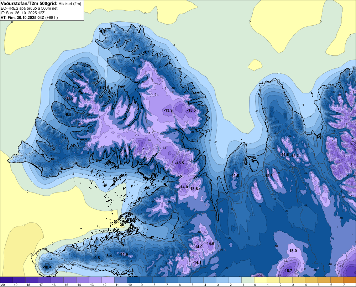Viewport: 356px width, 287px height.
Task: Click the '7' tick label in color scale
Action: [344, 285]
